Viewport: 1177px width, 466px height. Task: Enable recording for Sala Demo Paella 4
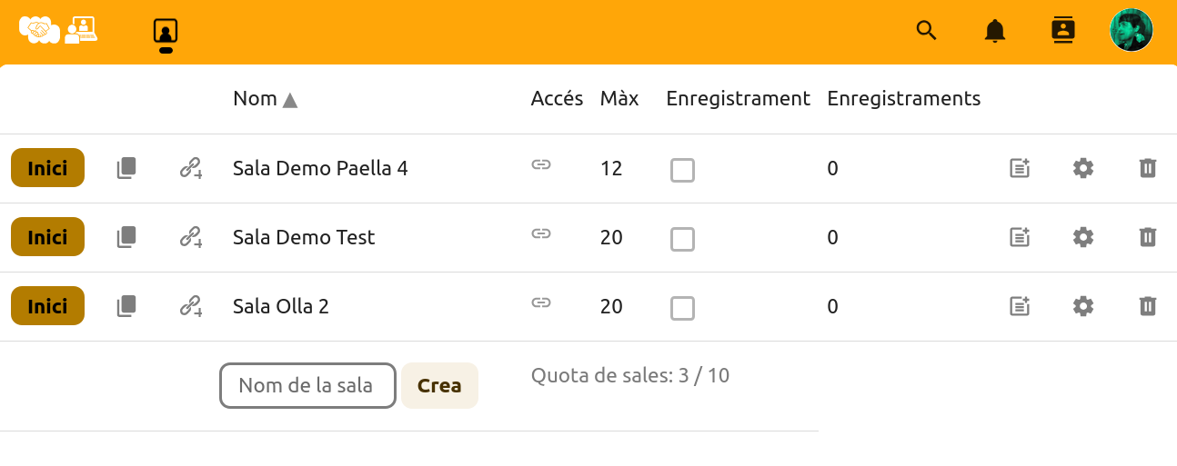coord(682,170)
